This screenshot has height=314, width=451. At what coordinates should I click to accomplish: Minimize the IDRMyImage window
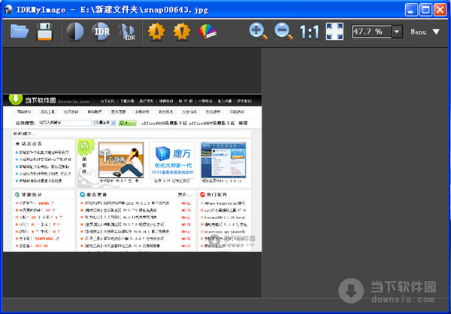(x=411, y=10)
